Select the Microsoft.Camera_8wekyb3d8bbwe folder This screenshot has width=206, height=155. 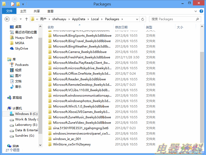tap(80, 52)
